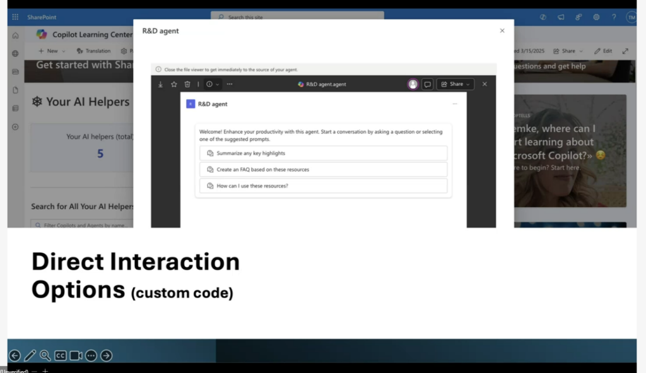Expand the chevron next to the info icon
646x373 pixels.
tap(218, 85)
